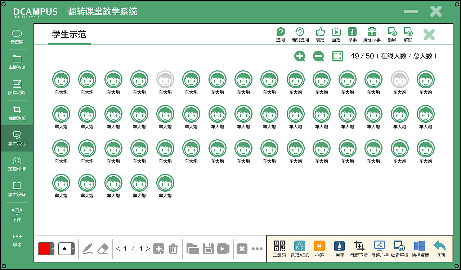The width and height of the screenshot is (461, 270).
Task: Show 更多 options in the sidebar
Action: coord(17,241)
